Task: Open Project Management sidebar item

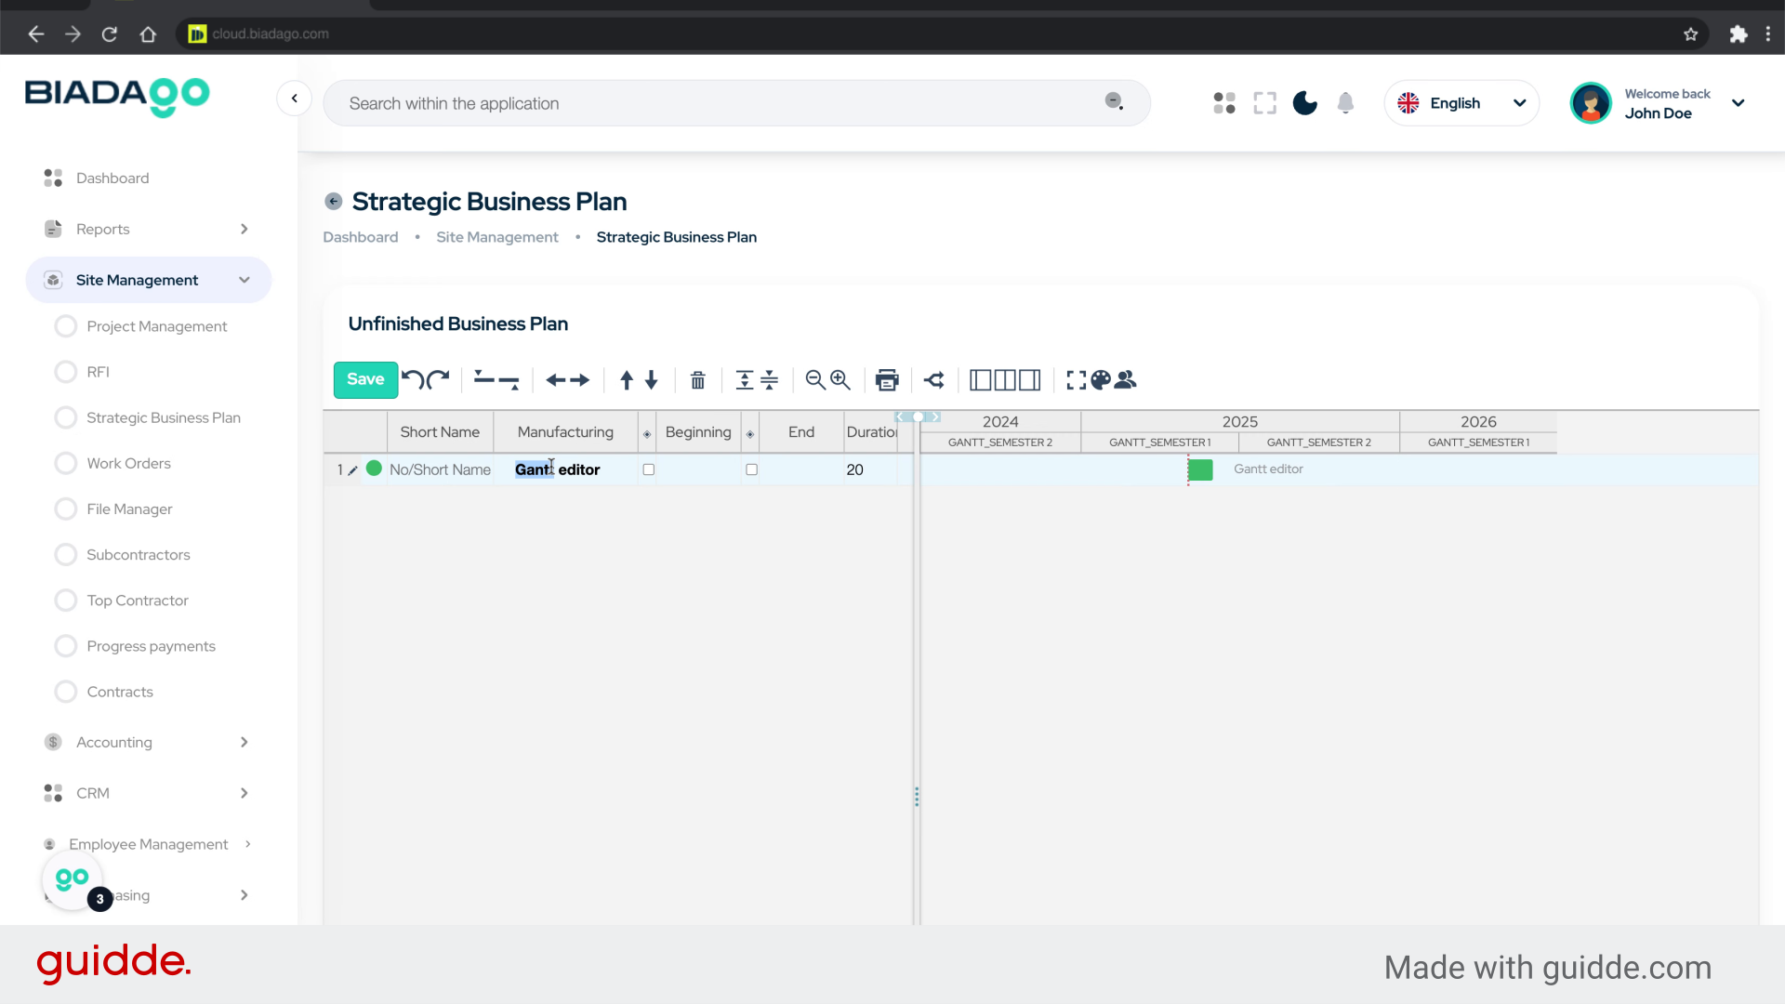Action: pyautogui.click(x=156, y=326)
